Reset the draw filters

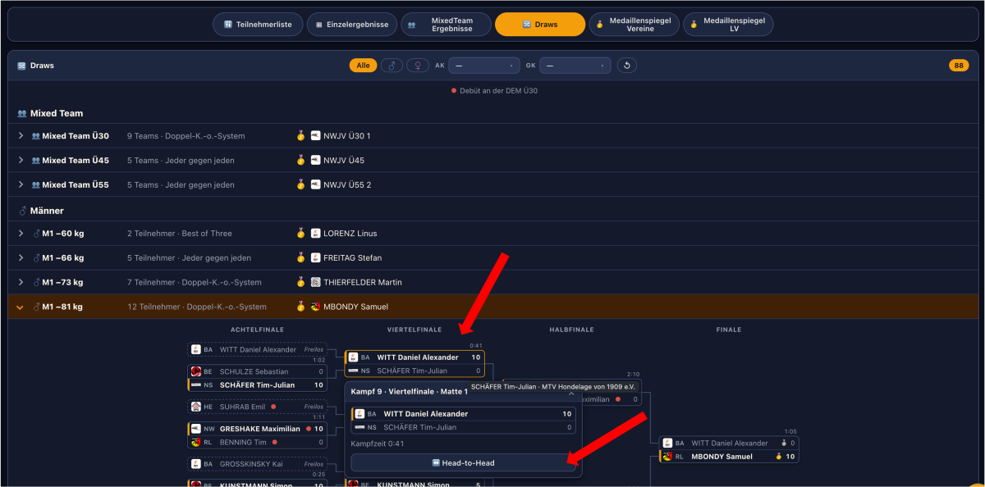point(627,66)
